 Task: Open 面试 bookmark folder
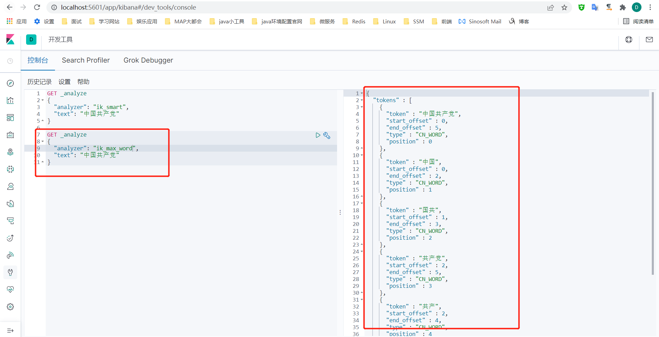pos(72,21)
